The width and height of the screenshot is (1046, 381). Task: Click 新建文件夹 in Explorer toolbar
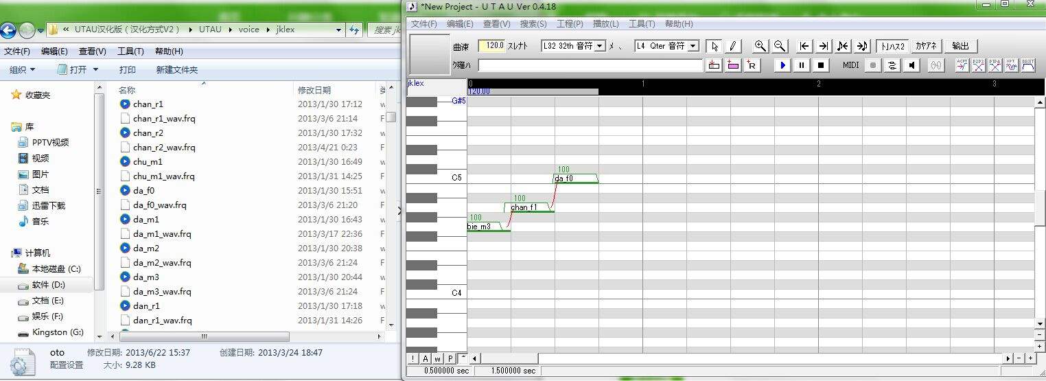pos(176,70)
